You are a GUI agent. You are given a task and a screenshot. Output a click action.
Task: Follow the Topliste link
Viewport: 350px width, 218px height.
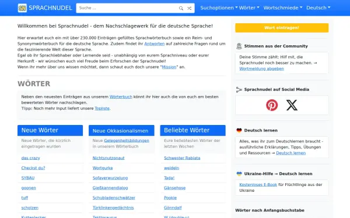point(102,108)
